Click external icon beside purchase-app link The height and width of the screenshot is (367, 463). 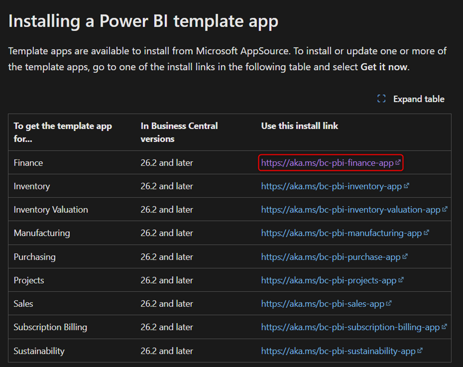(x=405, y=256)
